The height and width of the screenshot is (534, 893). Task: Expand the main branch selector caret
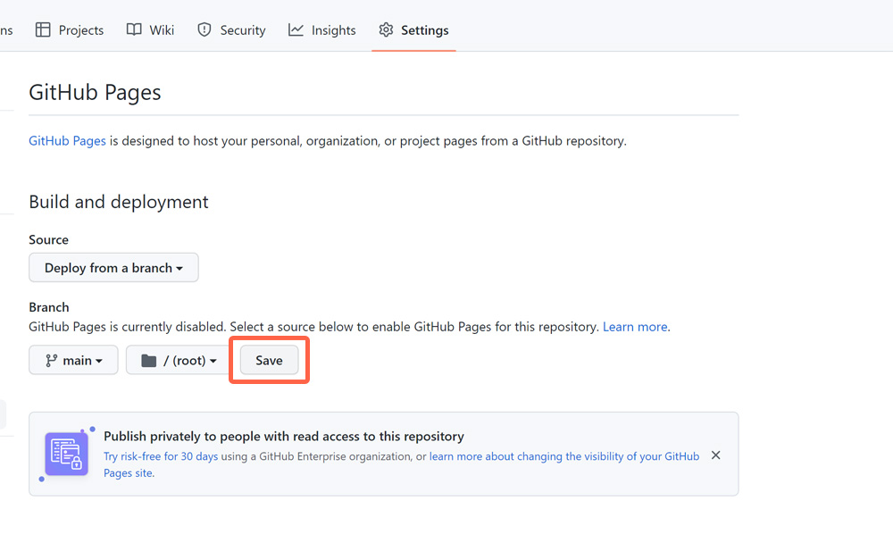[x=99, y=361]
